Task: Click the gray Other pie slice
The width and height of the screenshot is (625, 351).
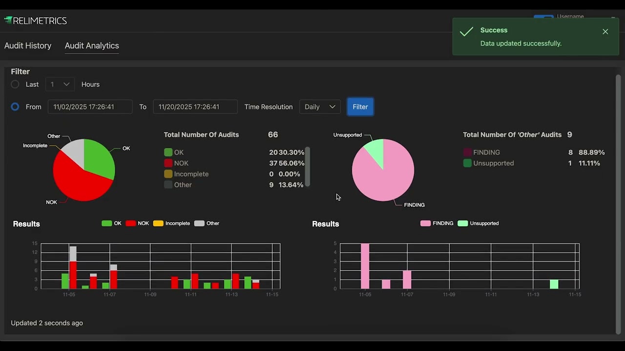Action: (x=75, y=151)
